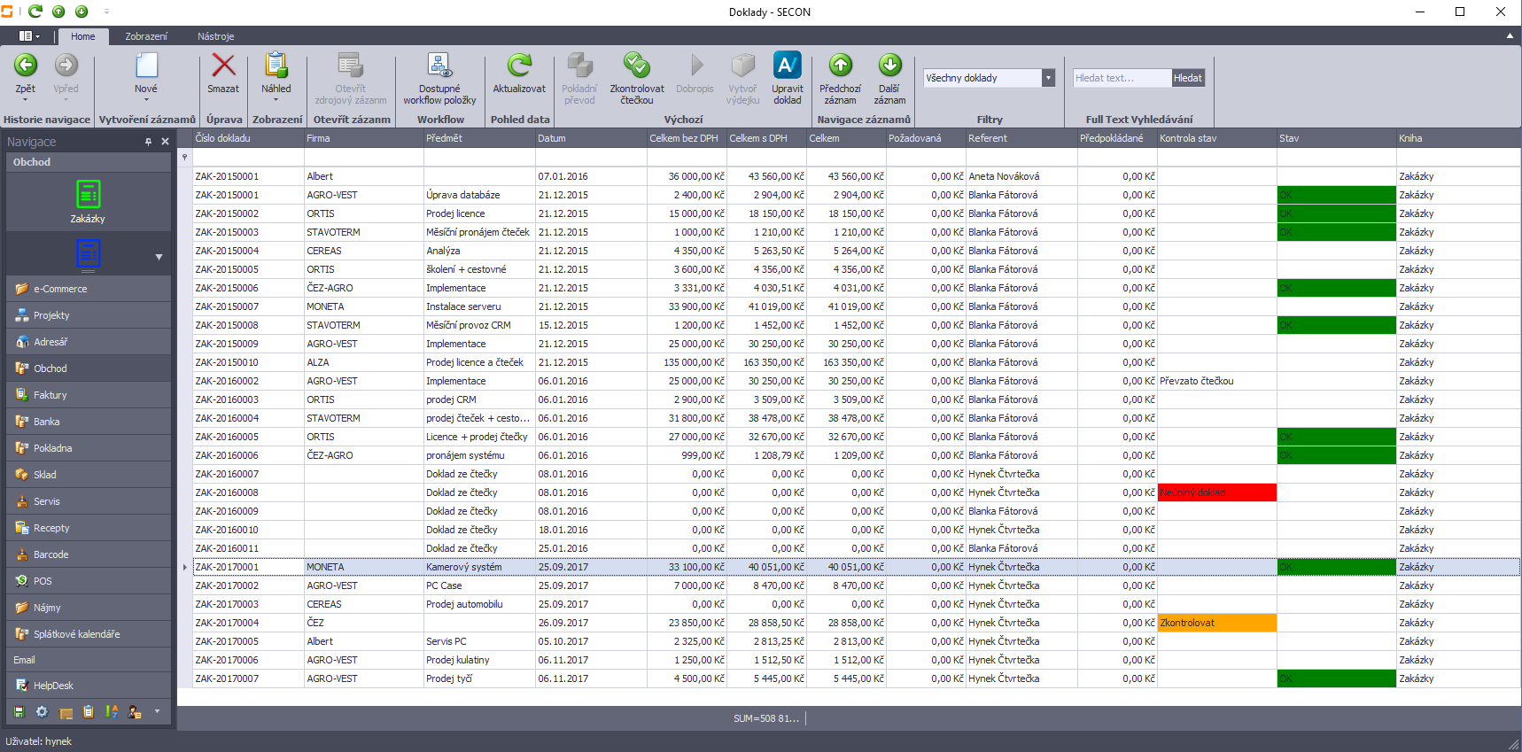Open Dostupné workflow položky
Viewport: 1522px width, 752px height.
pos(439,66)
